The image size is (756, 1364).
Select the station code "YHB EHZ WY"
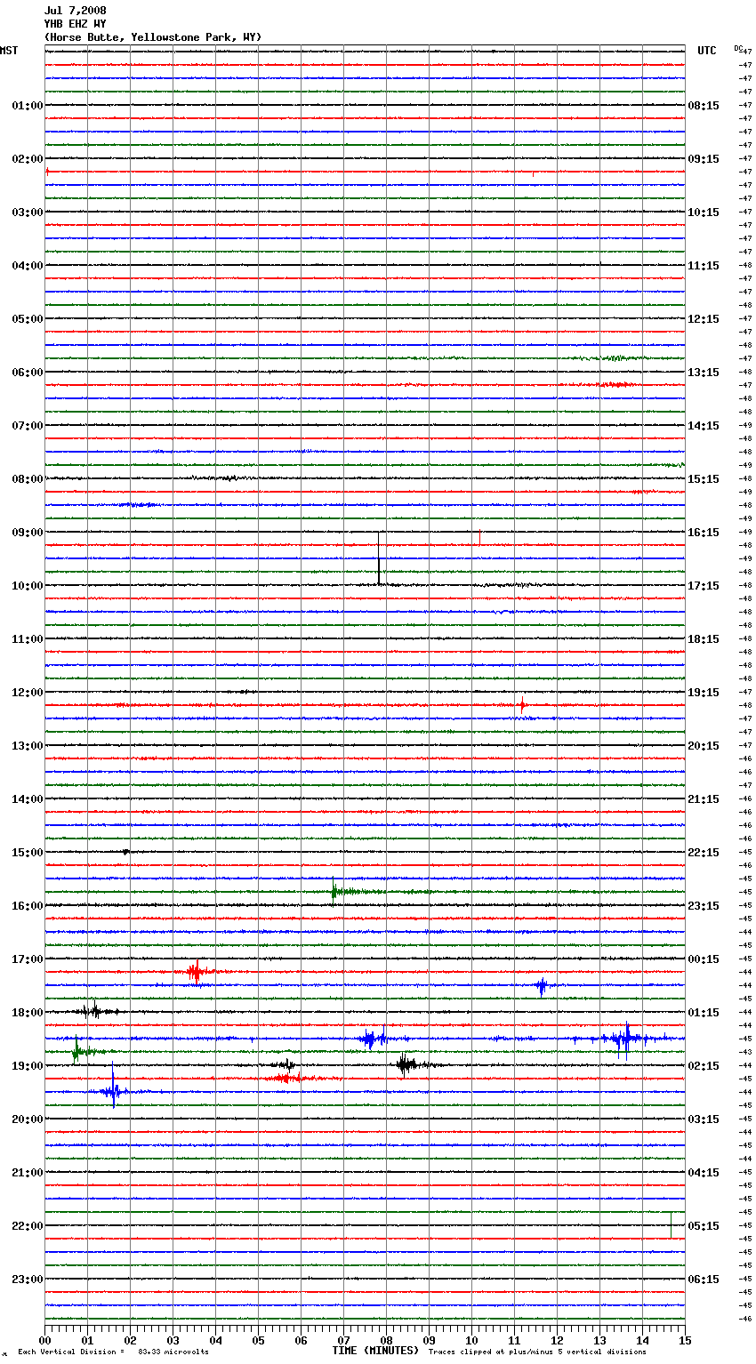(x=76, y=24)
